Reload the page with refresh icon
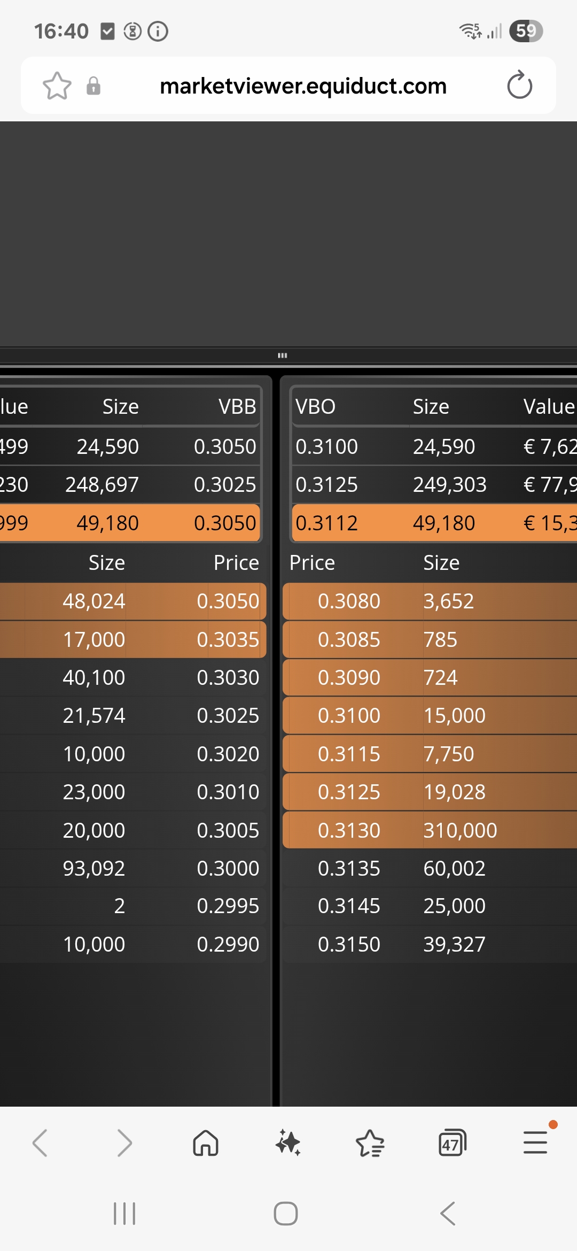 [x=519, y=86]
